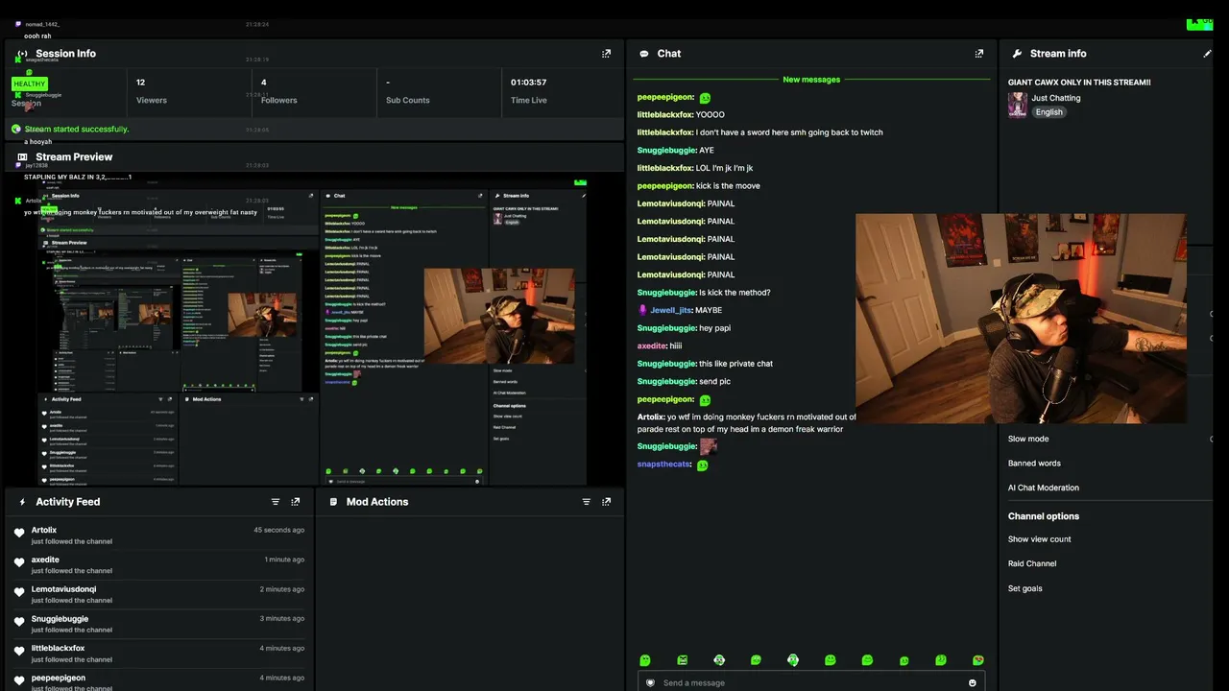Open Banned words settings
Screen dimensions: 1229x691
1034,464
